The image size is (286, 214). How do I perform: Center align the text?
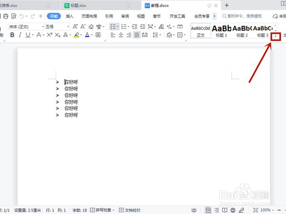click(x=121, y=35)
